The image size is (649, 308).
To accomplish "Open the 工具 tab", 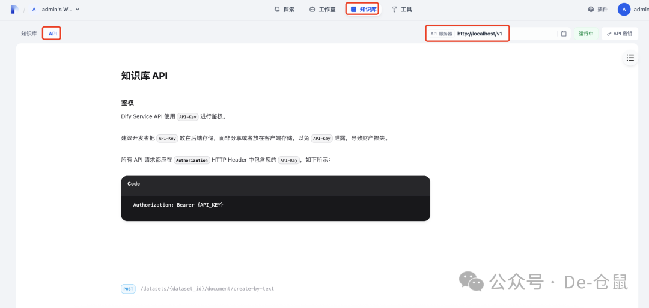I will coord(402,10).
